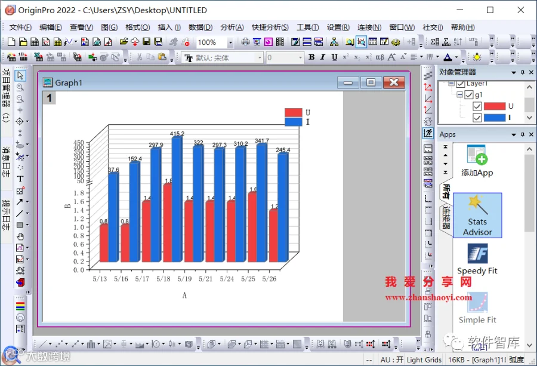Click the Cut scissors icon
This screenshot has height=366, width=537.
(x=140, y=57)
